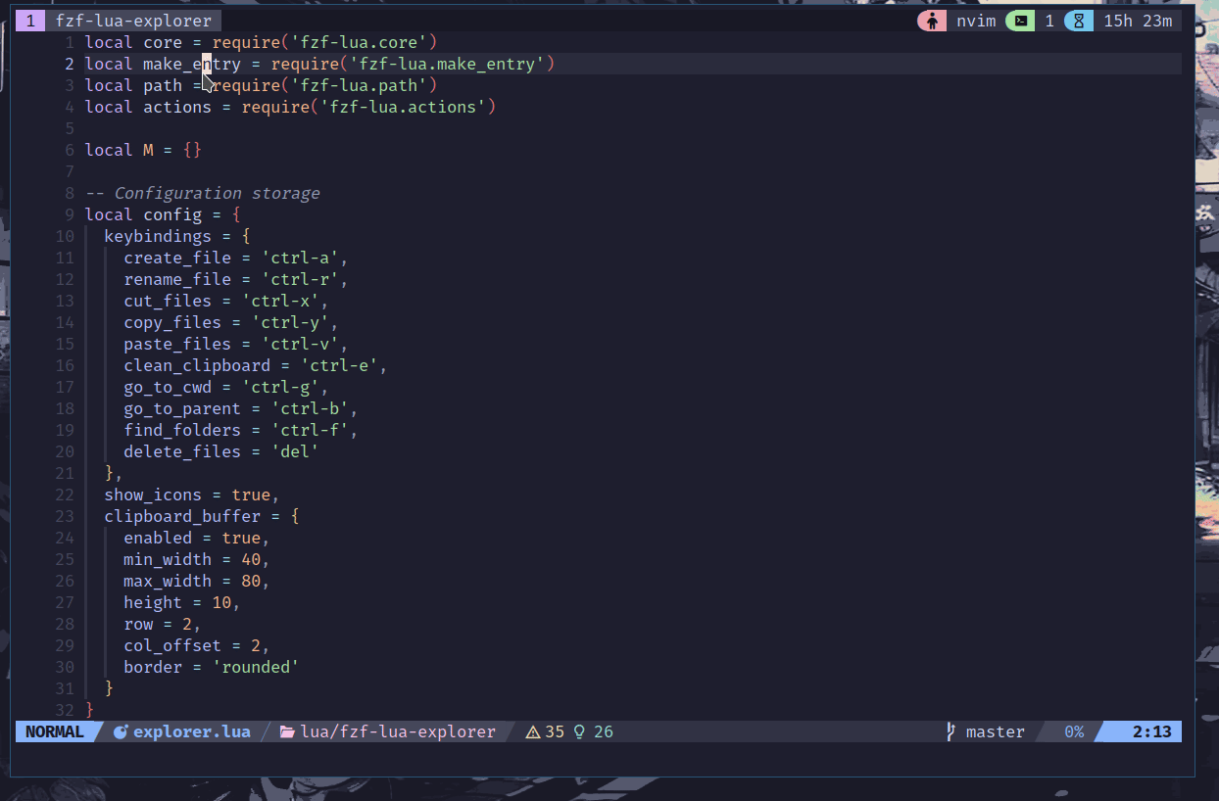Click the col_offset = 2 line

point(197,645)
